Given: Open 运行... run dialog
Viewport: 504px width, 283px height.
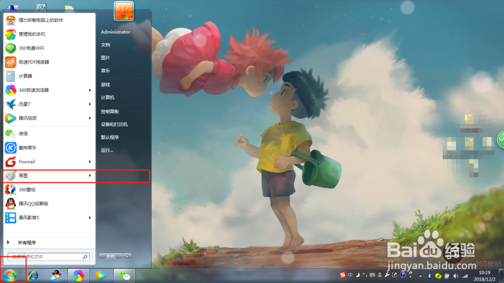Looking at the screenshot, I should [x=107, y=151].
